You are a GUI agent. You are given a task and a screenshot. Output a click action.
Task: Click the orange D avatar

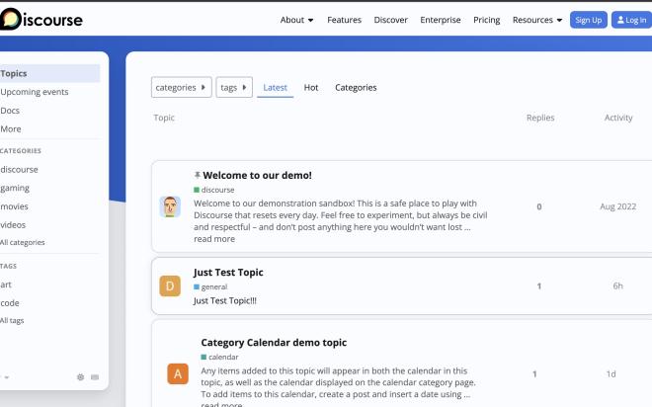click(170, 286)
